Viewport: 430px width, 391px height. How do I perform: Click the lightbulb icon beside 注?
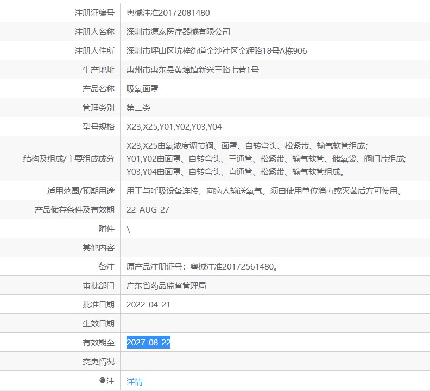(x=102, y=381)
